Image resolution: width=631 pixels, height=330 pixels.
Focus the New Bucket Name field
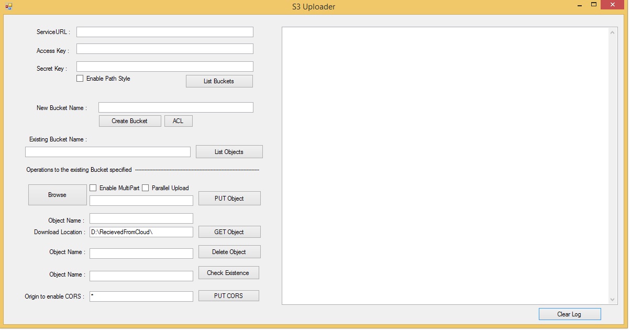click(x=176, y=107)
